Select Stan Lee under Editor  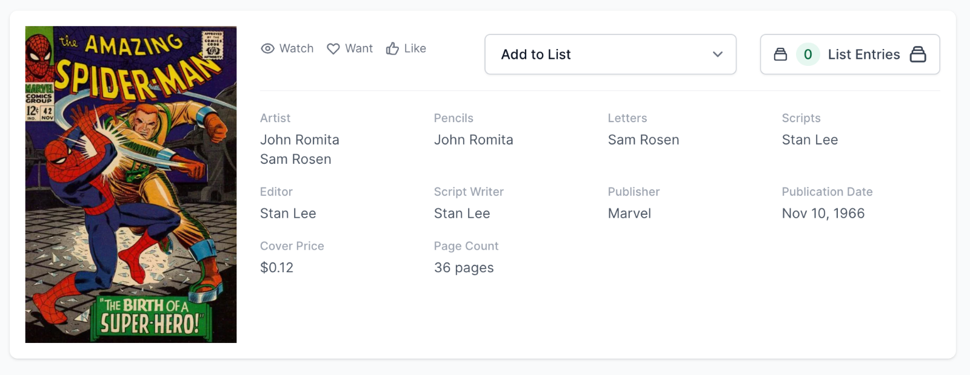288,214
